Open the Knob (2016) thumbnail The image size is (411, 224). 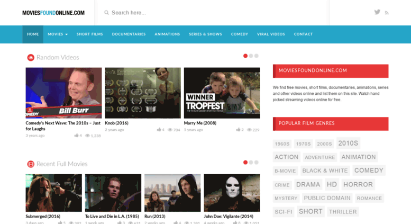pos(143,93)
